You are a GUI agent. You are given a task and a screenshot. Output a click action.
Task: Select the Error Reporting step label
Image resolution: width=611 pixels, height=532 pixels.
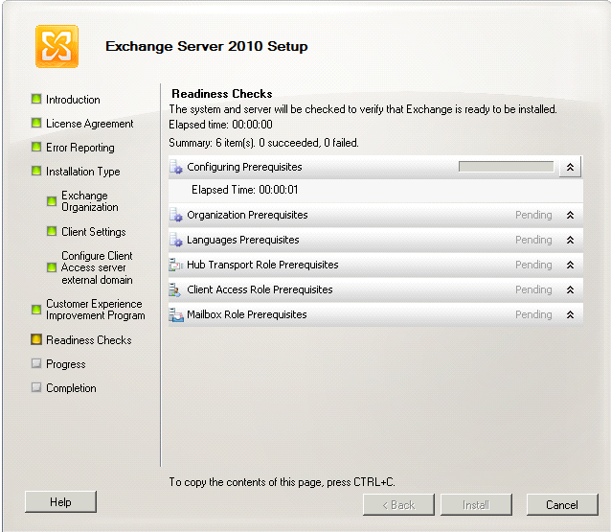(80, 148)
